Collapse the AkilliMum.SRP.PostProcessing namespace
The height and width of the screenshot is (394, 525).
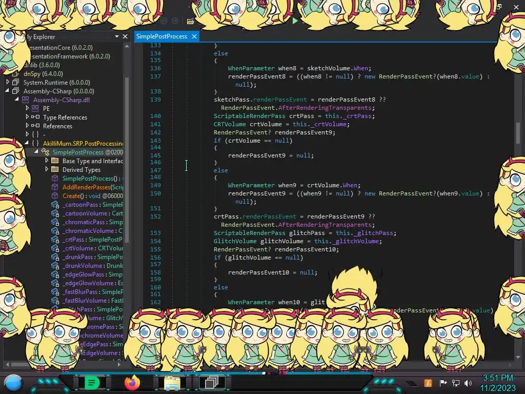coord(27,143)
